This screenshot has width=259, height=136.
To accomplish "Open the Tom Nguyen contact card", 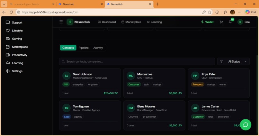I will 90,115.
